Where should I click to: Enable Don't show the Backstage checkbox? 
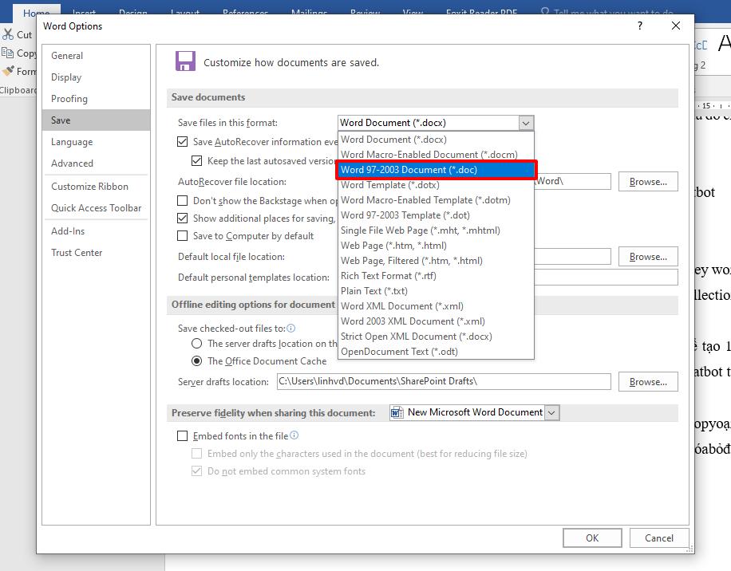[182, 201]
